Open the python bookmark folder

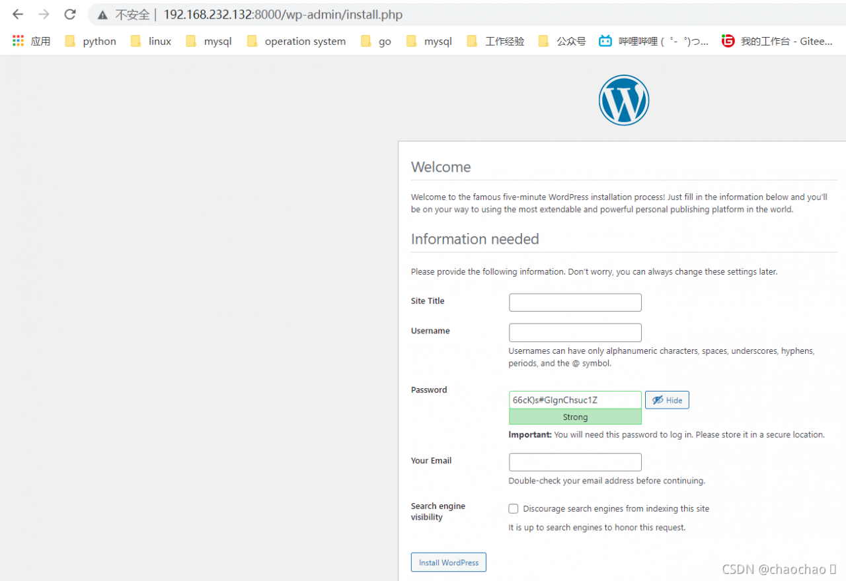pyautogui.click(x=91, y=41)
